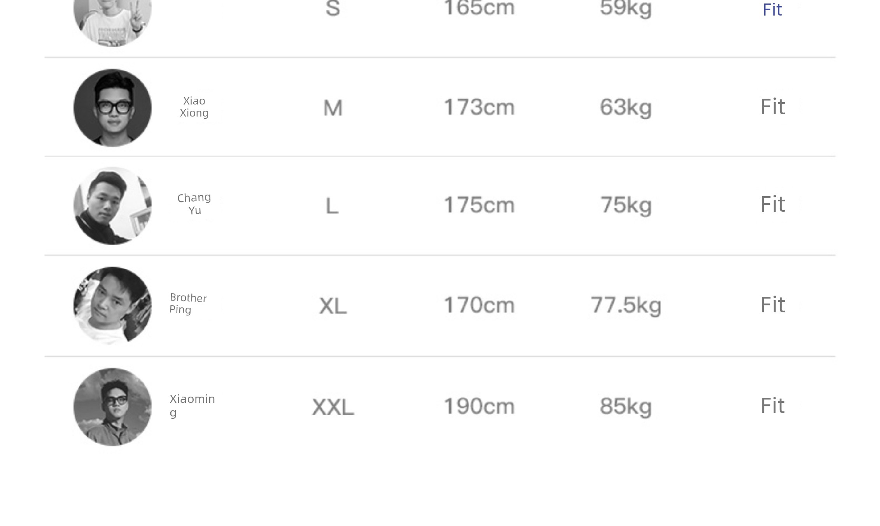Click the XL size value

(333, 306)
